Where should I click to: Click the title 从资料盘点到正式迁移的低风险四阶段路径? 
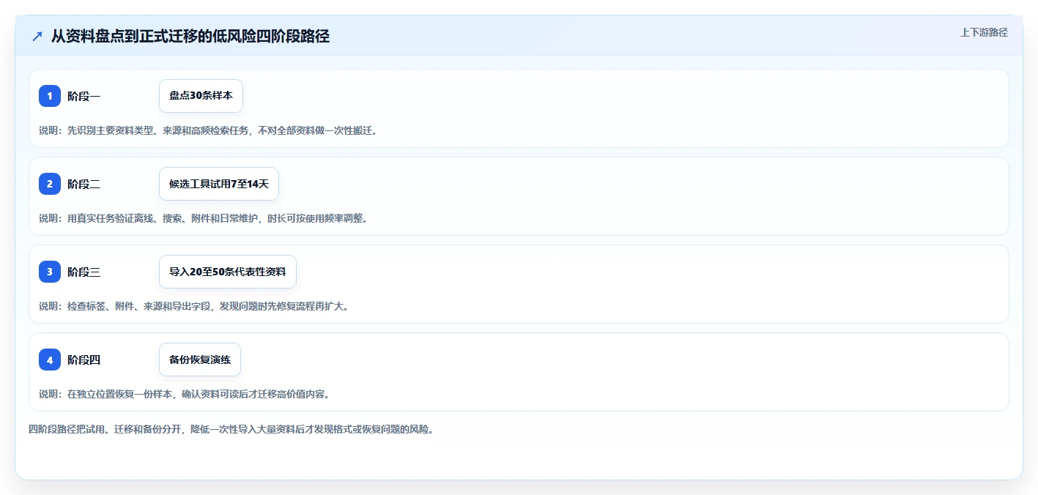190,37
